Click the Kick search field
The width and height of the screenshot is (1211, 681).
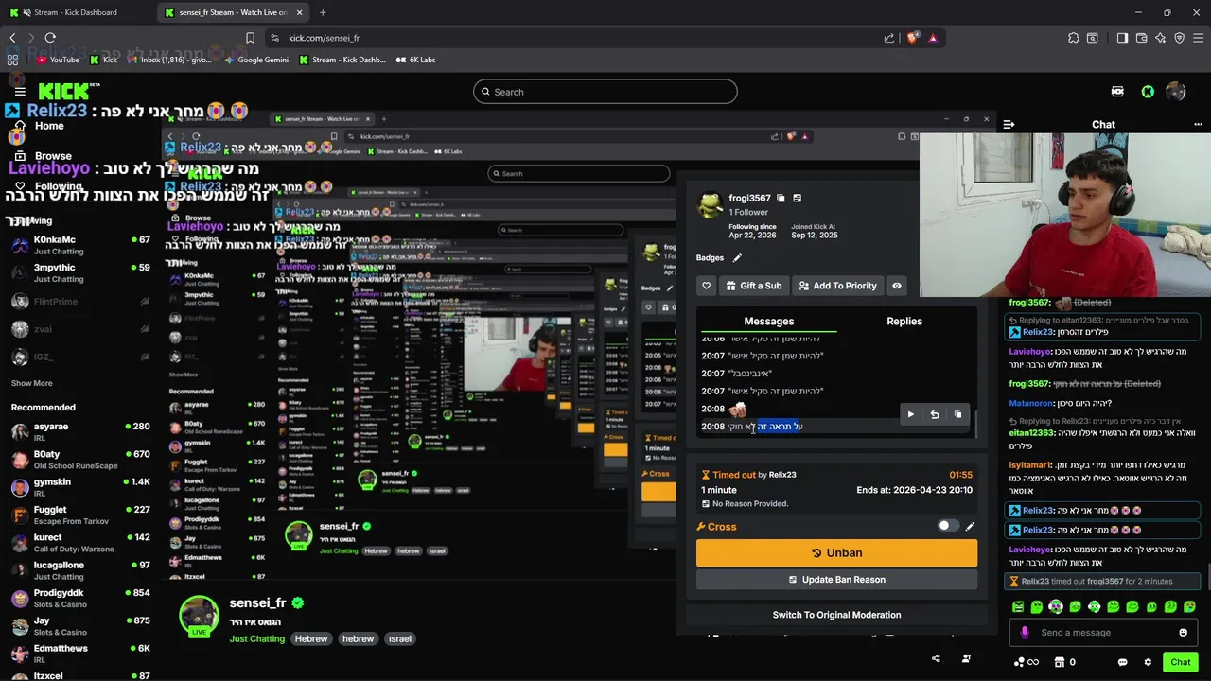[x=605, y=92]
